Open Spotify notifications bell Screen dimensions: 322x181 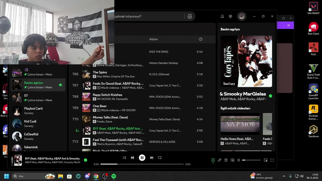tap(222, 16)
